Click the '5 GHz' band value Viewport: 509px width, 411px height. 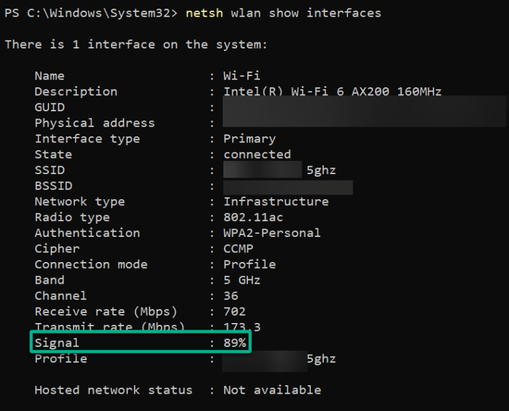(242, 280)
